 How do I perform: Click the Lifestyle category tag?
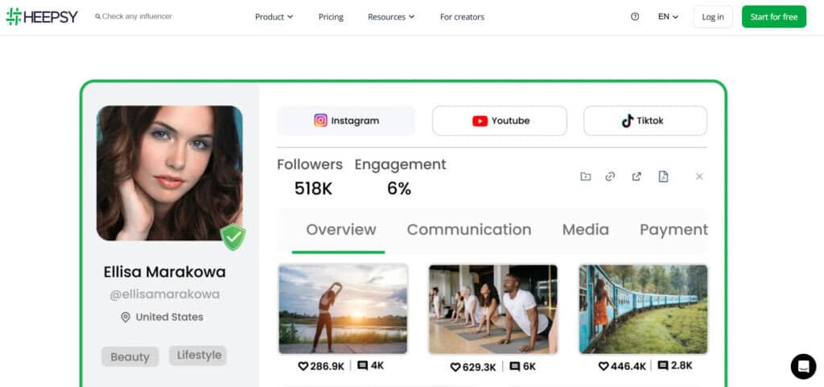point(199,356)
